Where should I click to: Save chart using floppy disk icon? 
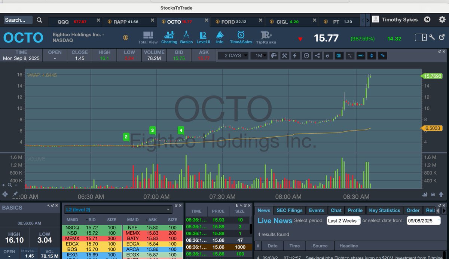(433, 194)
